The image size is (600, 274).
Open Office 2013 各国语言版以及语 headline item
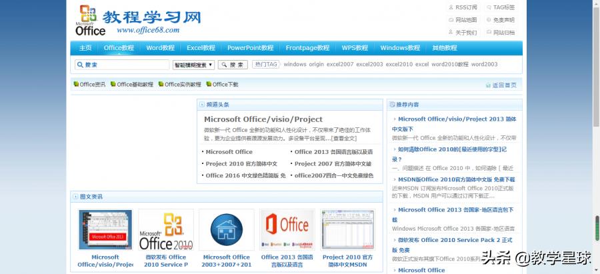[x=334, y=151]
